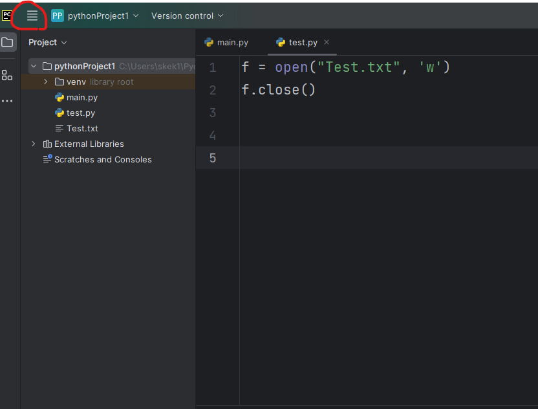Click the Python icon on main.py tab
Viewport: 538px width, 409px height.
click(209, 42)
